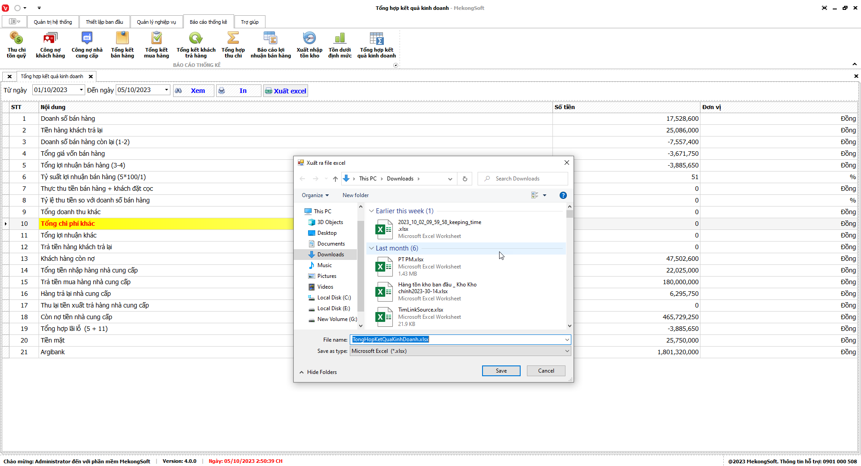Image resolution: width=861 pixels, height=466 pixels.
Task: Collapse the 'Earlier this week' group
Action: 371,211
